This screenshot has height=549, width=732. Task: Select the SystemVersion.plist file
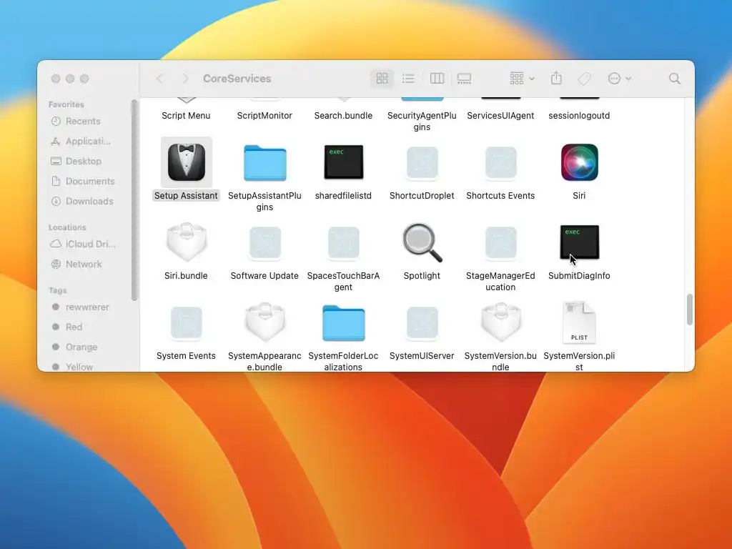[579, 322]
